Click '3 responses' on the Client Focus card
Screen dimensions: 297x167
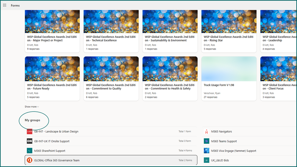click(269, 97)
